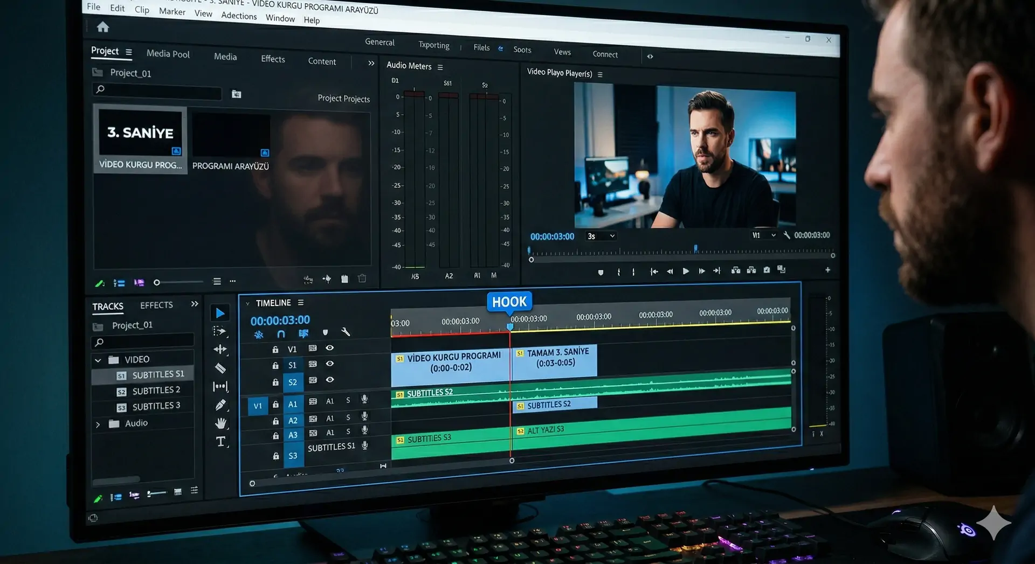
Task: Select SUBTITLES 2 in tracks list
Action: click(x=156, y=391)
